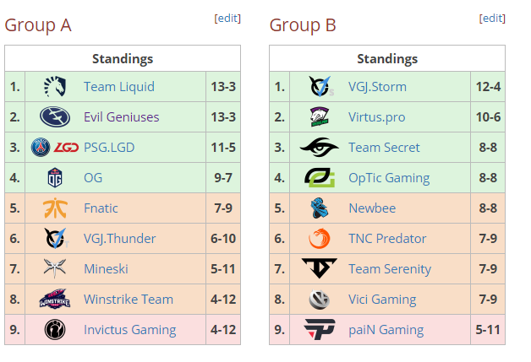Click the Newbee blue logo
Screen dimensions: 531x362
pos(320,208)
